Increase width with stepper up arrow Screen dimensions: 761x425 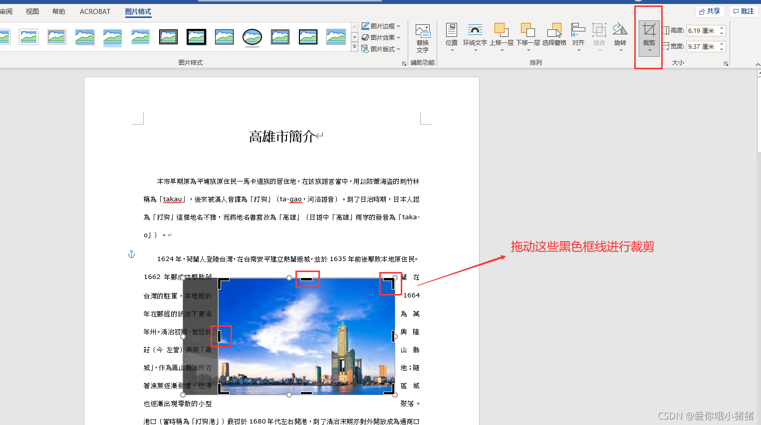(x=722, y=44)
